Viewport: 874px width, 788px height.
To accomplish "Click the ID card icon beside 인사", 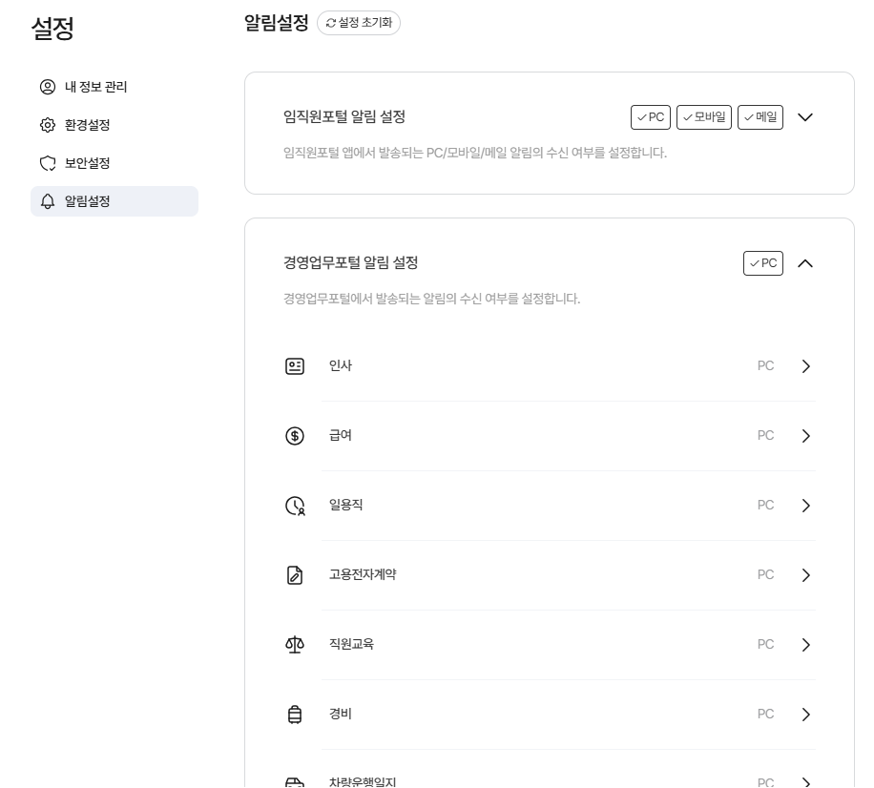I will pyautogui.click(x=295, y=366).
